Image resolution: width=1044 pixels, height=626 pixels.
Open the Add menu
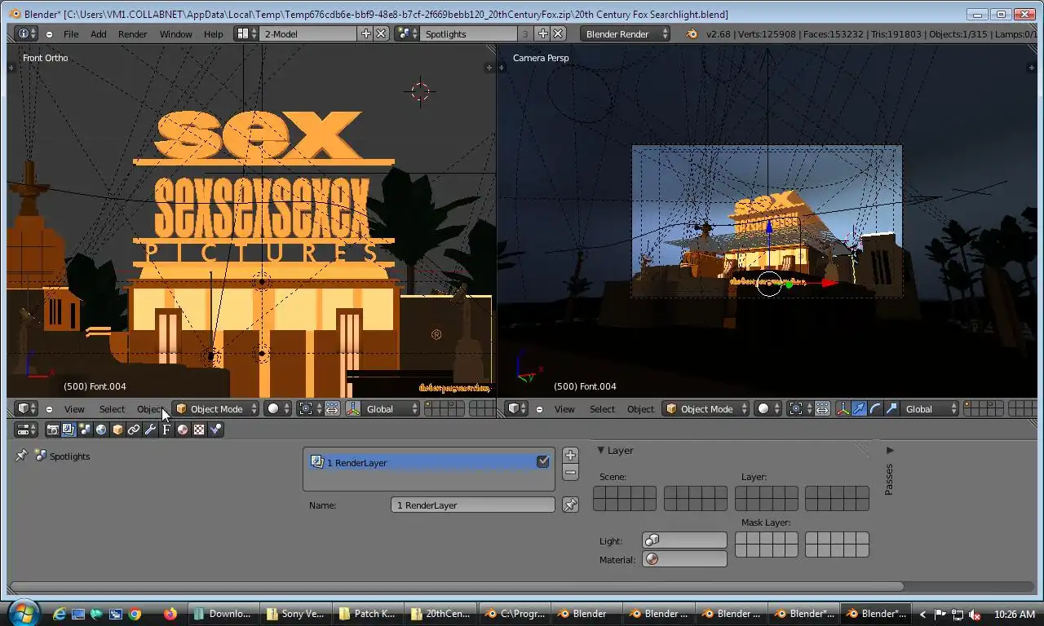click(x=98, y=34)
